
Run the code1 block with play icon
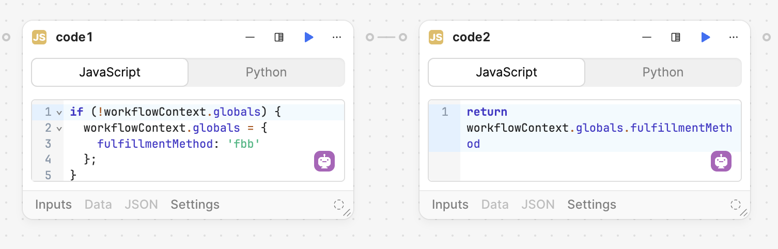[309, 37]
